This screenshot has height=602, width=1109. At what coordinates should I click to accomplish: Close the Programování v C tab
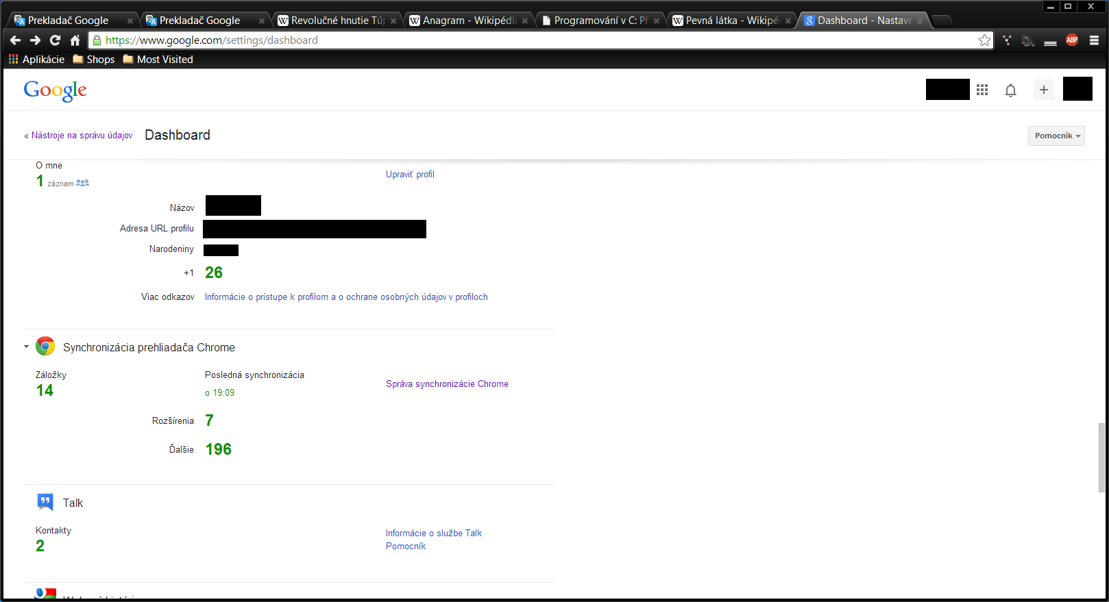click(657, 21)
